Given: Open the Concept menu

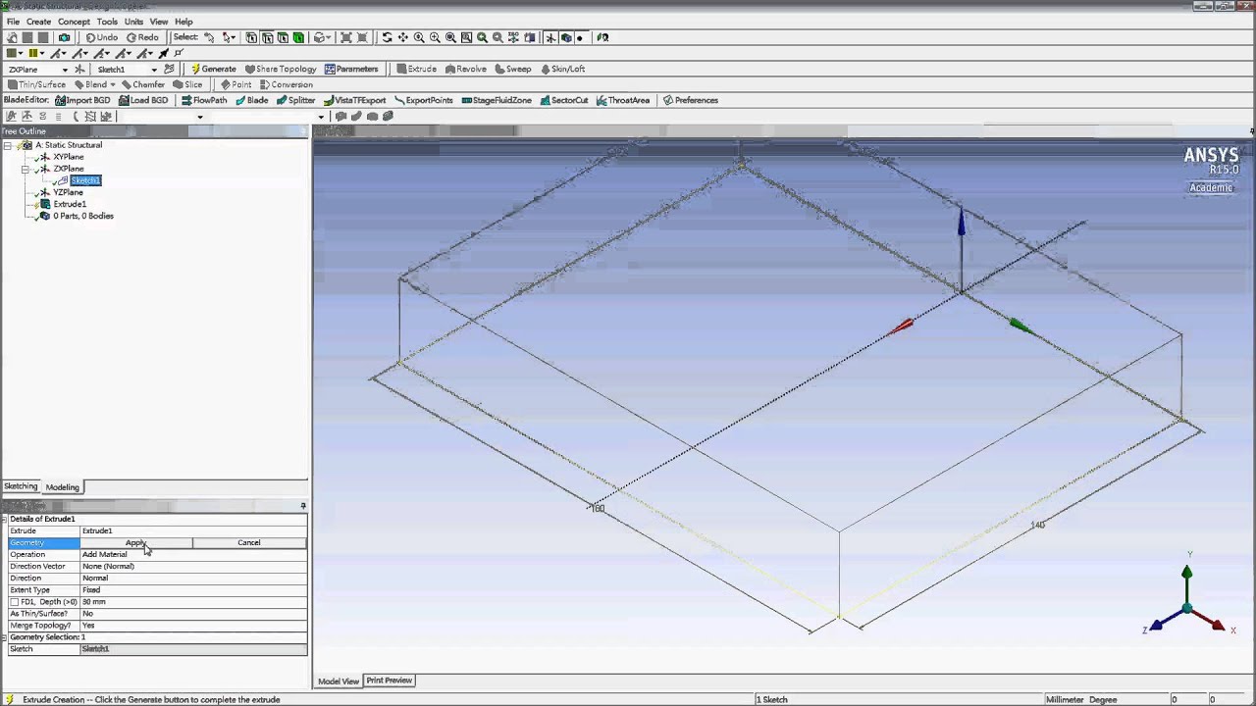Looking at the screenshot, I should (74, 22).
